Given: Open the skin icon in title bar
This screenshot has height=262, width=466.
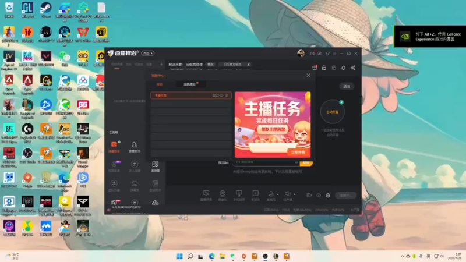Looking at the screenshot, I should [x=327, y=54].
